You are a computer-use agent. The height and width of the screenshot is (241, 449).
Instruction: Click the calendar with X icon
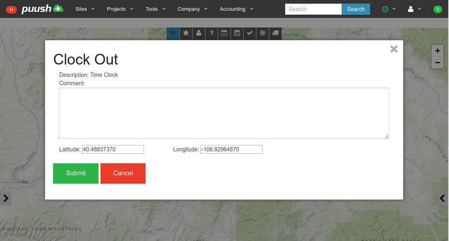click(x=224, y=33)
